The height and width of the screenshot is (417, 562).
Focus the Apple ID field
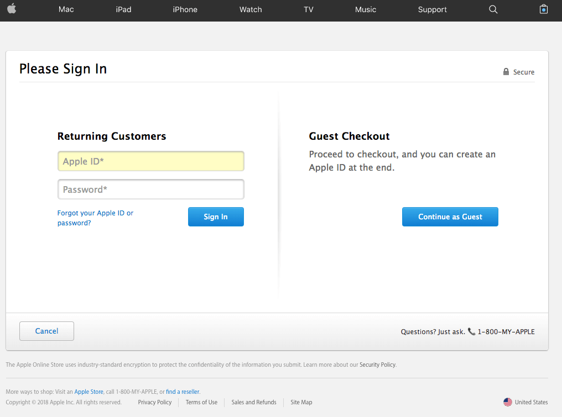[x=150, y=161]
